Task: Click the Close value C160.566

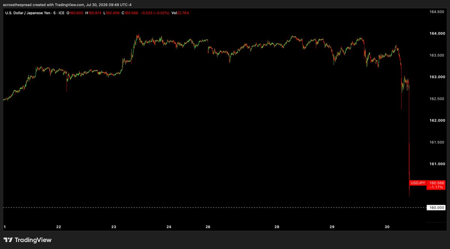Action: 129,13
